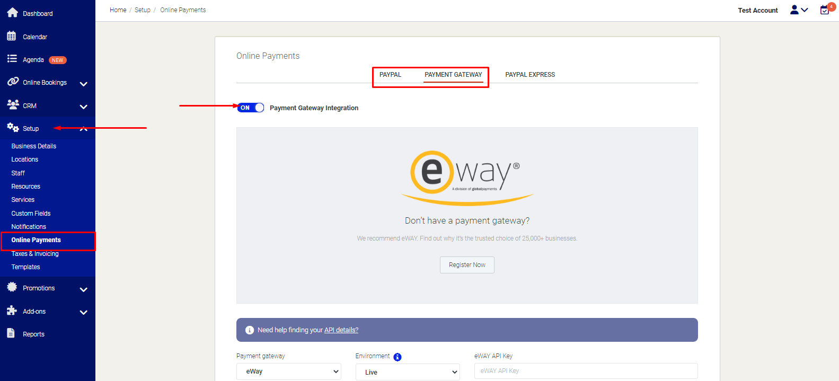This screenshot has width=839, height=381.
Task: Click the Payment Gateway Integration label
Action: pyautogui.click(x=314, y=108)
